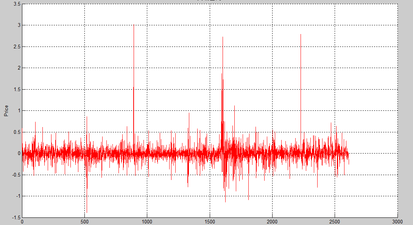This screenshot has width=413, height=225.
Task: Click the x-axis tick label 500
Action: pyautogui.click(x=84, y=222)
